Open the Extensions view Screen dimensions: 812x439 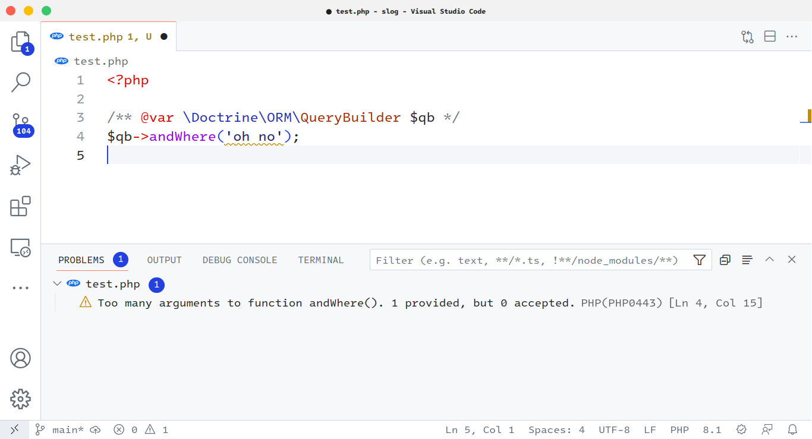(20, 206)
